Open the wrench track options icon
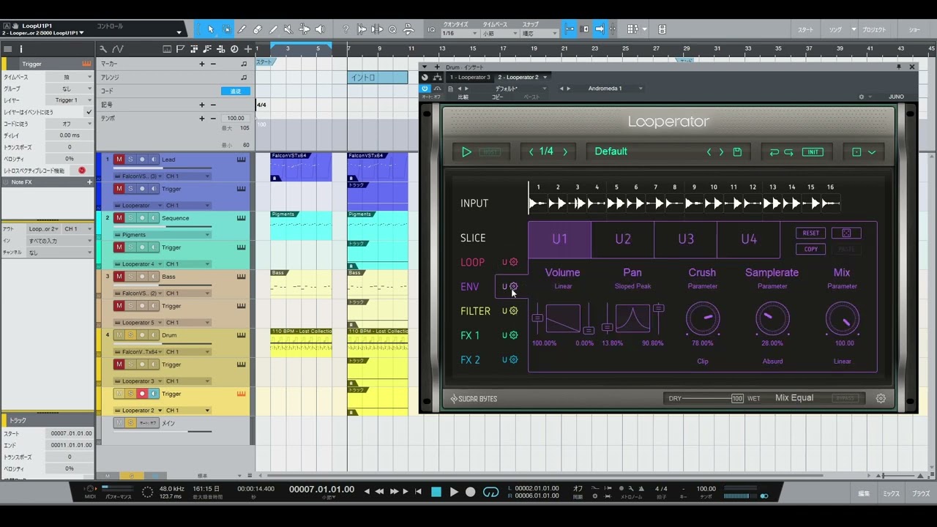 point(103,49)
